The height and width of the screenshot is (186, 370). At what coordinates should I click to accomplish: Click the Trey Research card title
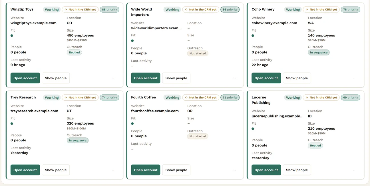click(23, 97)
